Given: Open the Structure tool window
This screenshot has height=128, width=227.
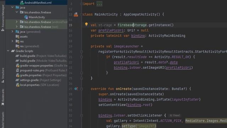Looking at the screenshot, I should [x=3, y=75].
